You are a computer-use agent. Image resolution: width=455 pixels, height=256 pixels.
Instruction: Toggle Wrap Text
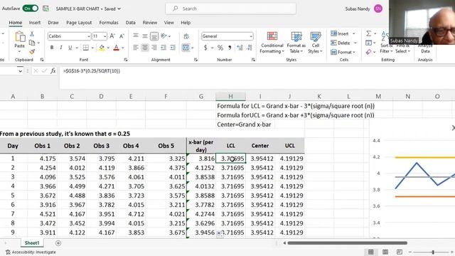click(186, 36)
